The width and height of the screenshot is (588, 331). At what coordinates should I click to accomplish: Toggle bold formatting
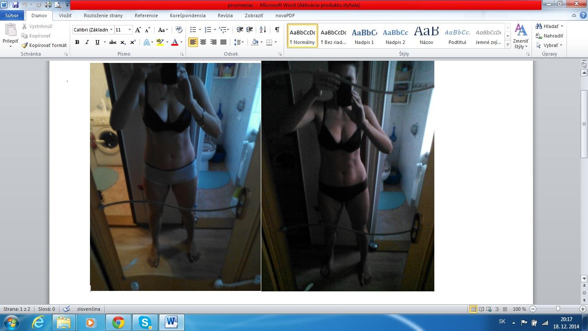coord(77,42)
